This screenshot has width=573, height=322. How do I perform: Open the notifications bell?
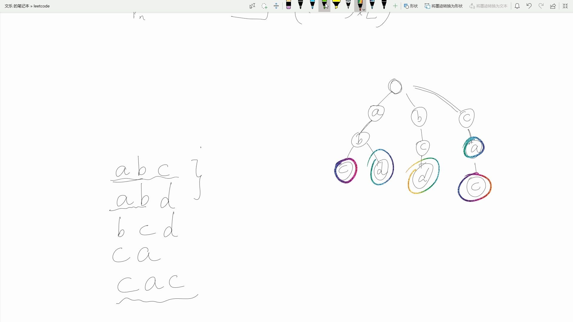(x=517, y=6)
